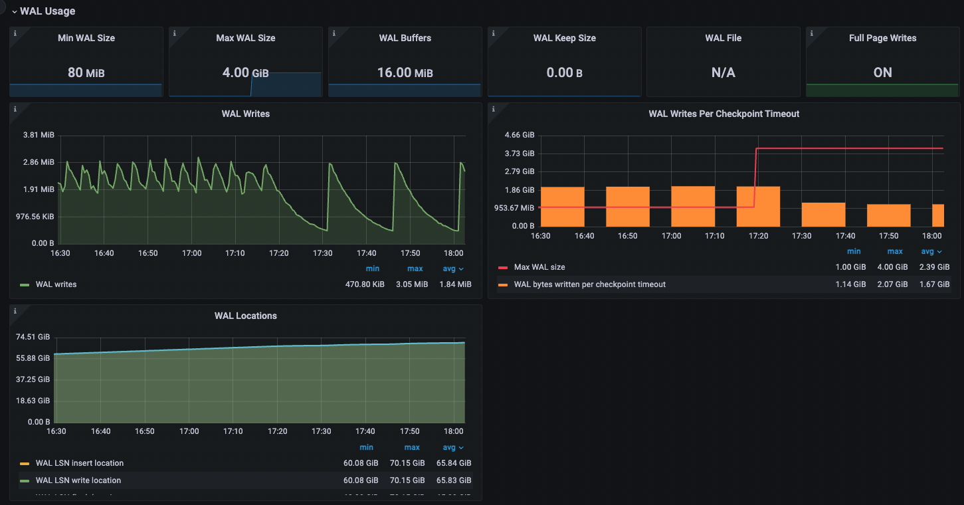
Task: Collapse the WAL Usage row
Action: tap(14, 11)
